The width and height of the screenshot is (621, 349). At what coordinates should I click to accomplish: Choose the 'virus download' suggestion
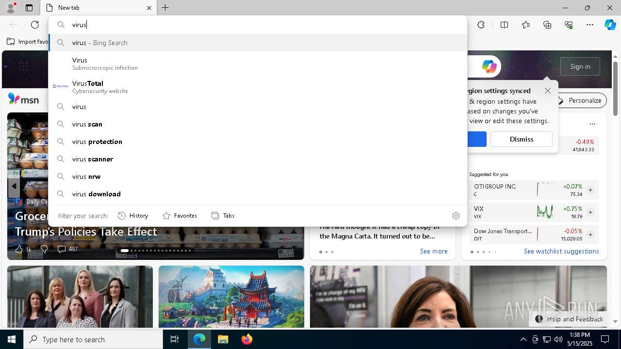tap(258, 194)
